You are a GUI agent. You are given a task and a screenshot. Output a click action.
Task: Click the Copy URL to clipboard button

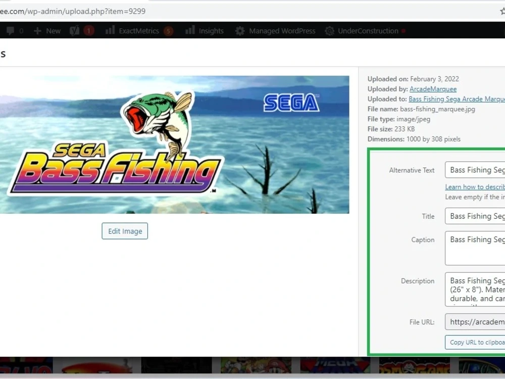pos(475,342)
